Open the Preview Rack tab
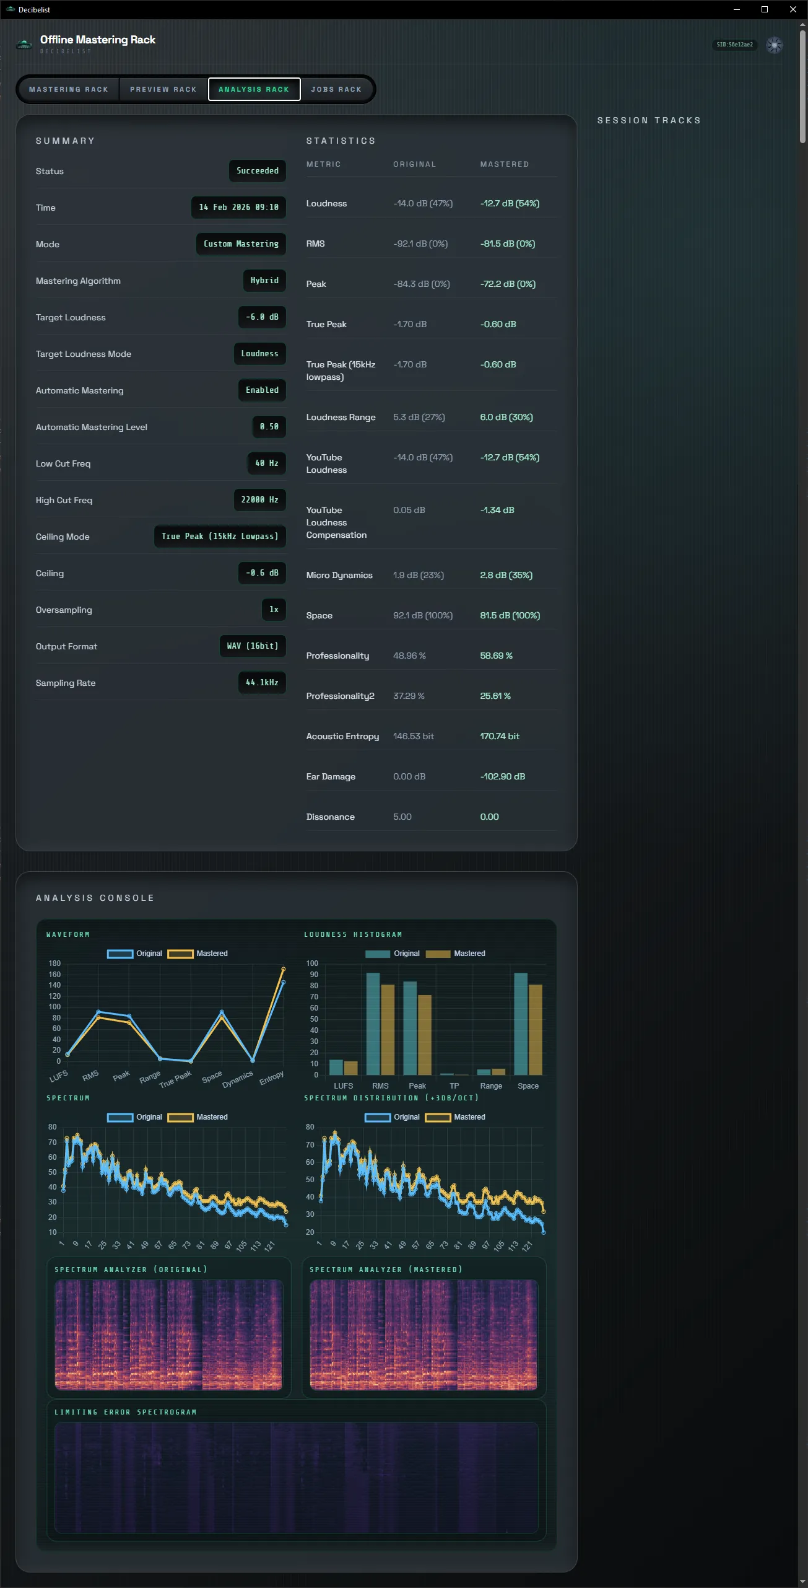 (163, 89)
